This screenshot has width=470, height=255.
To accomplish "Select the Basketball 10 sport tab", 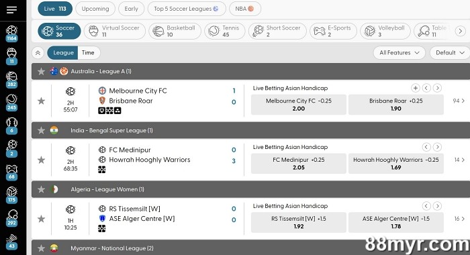I will pyautogui.click(x=175, y=31).
